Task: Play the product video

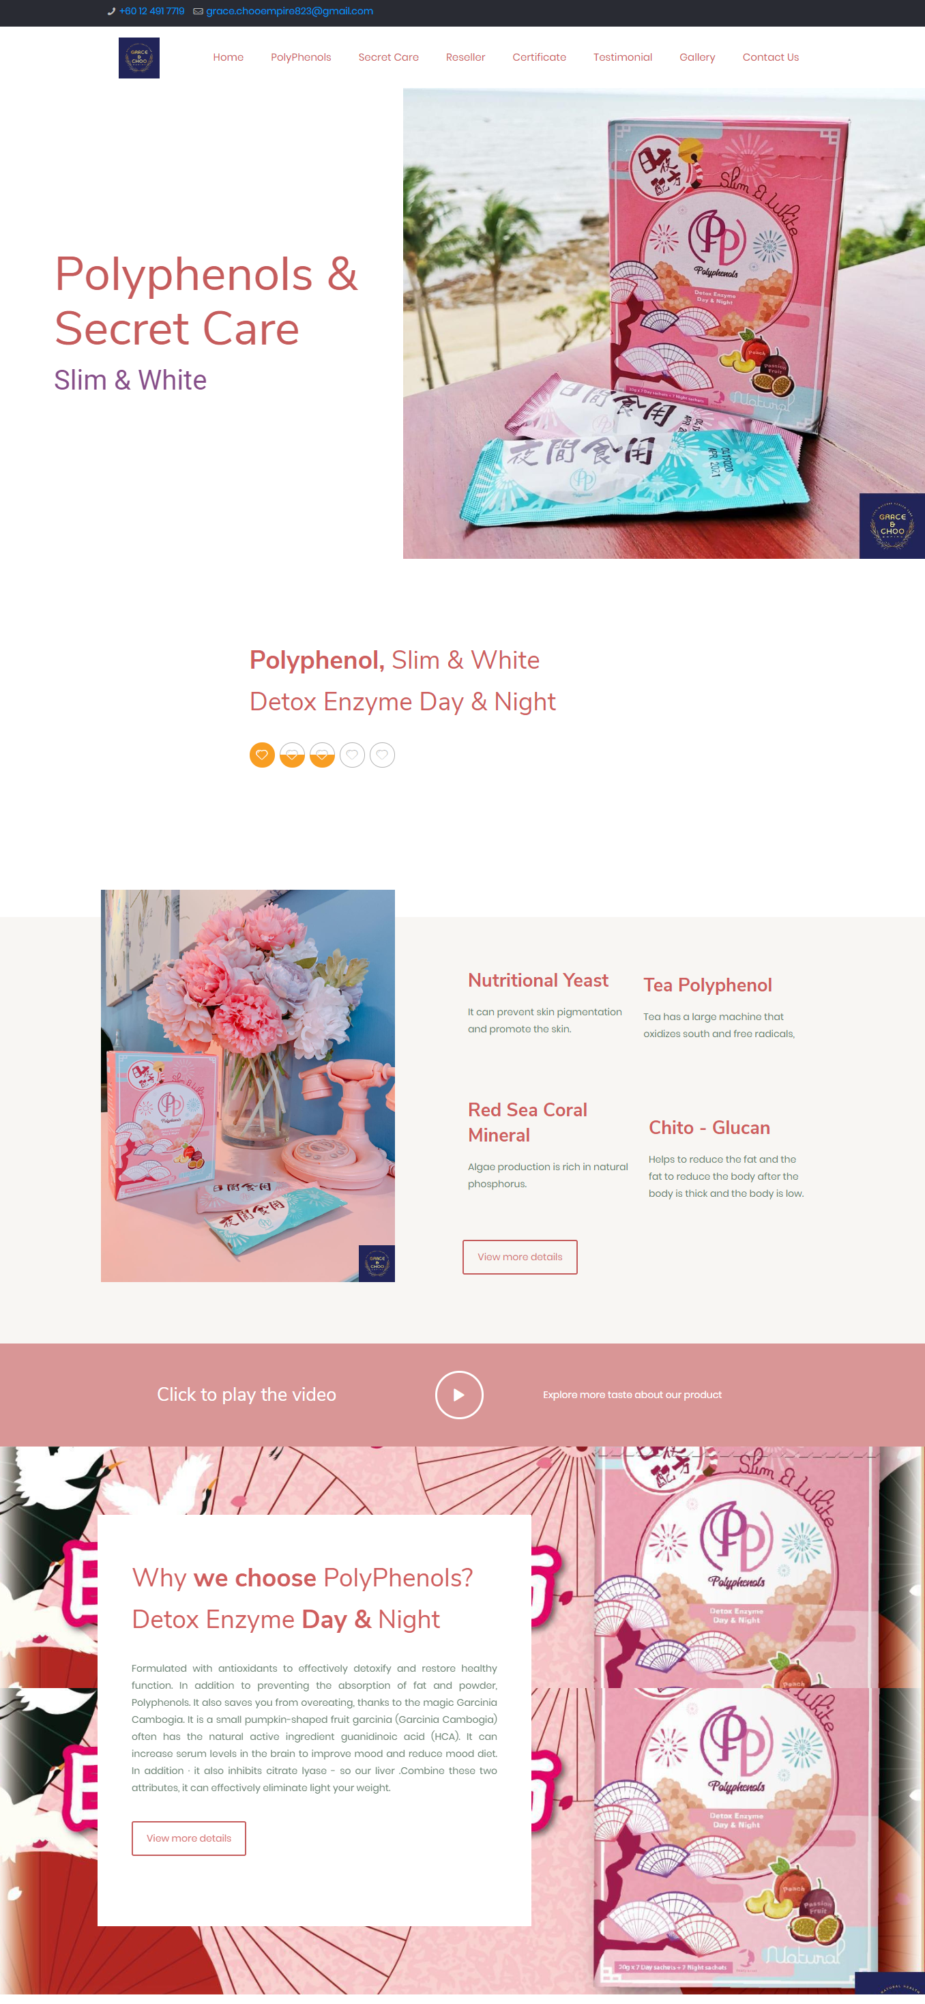Action: pyautogui.click(x=459, y=1394)
